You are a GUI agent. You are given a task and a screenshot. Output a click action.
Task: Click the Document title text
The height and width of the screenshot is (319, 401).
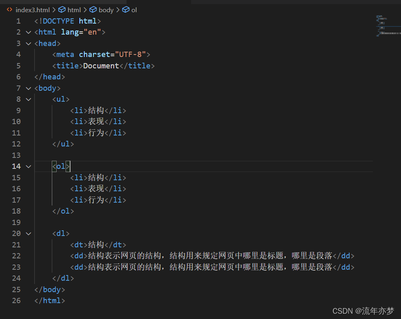coord(101,66)
